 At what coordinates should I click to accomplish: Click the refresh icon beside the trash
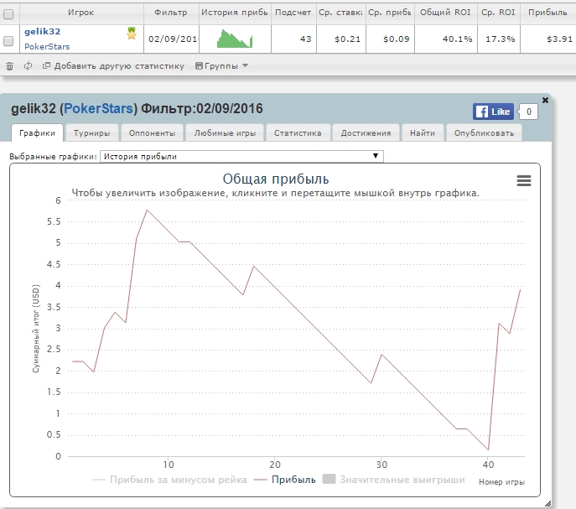pyautogui.click(x=28, y=65)
